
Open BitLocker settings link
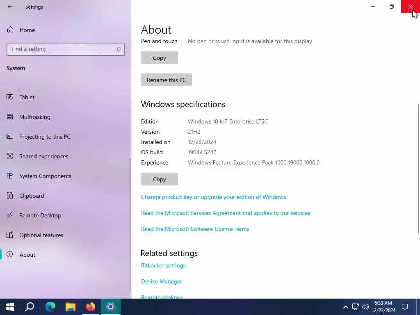pyautogui.click(x=163, y=265)
